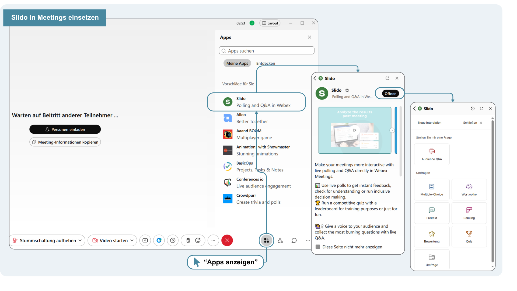Image resolution: width=517 pixels, height=291 pixels.
Task: Create an Audience Q&A interaction
Action: pos(432,154)
